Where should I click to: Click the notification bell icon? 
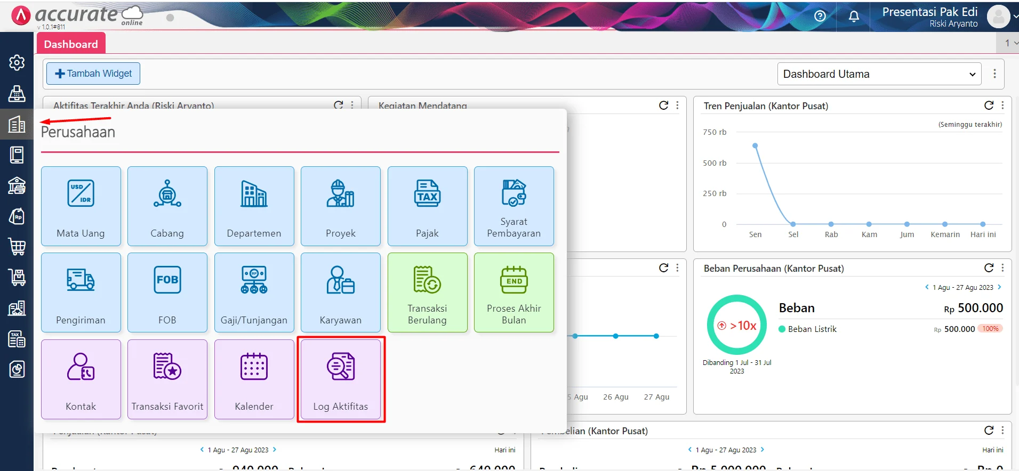click(x=854, y=17)
